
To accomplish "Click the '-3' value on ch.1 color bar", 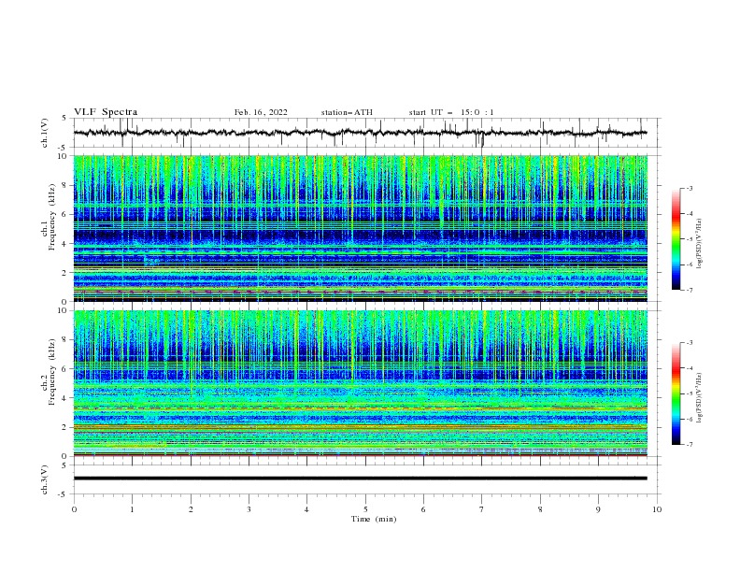I will [689, 188].
